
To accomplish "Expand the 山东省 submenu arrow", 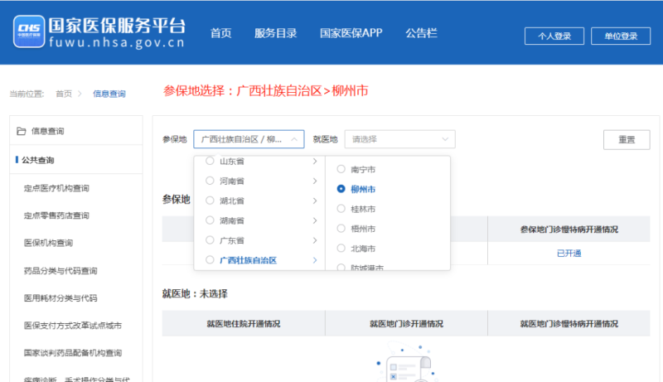I will 315,161.
